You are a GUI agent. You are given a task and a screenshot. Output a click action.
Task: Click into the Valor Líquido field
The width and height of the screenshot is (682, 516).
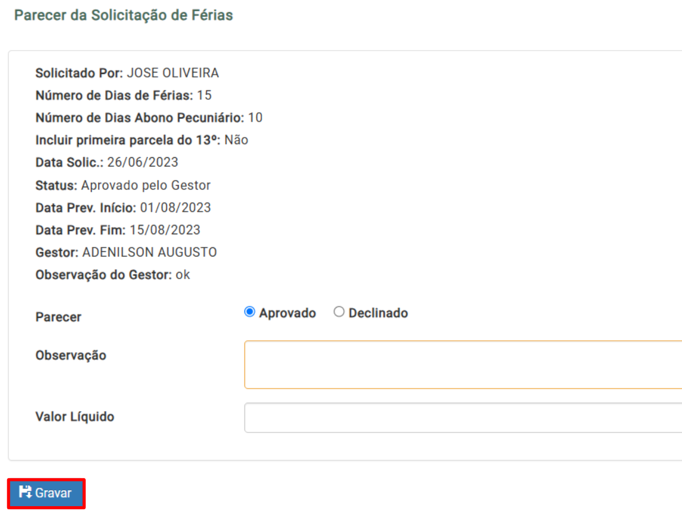pyautogui.click(x=463, y=418)
